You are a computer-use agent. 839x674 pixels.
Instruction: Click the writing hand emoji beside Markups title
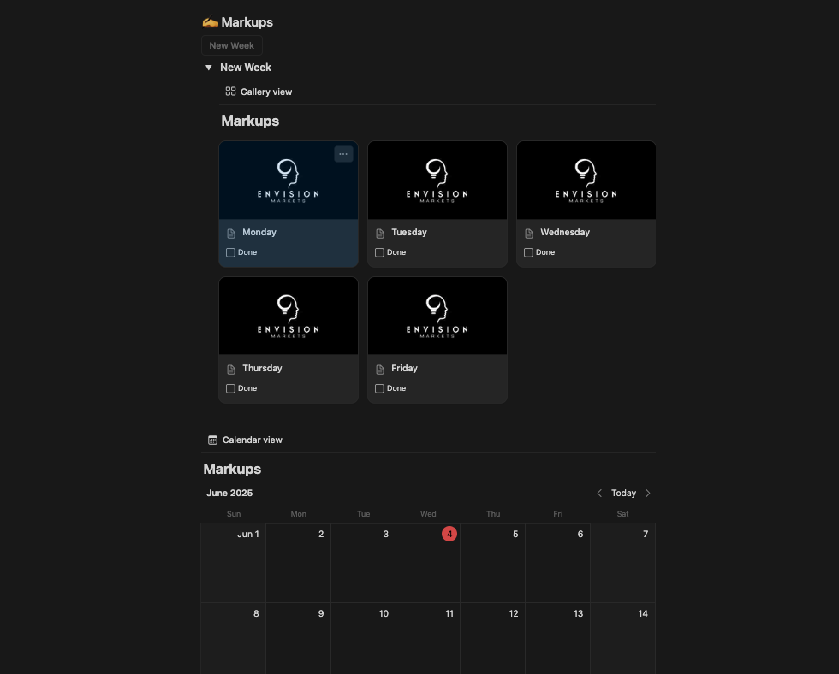coord(210,22)
